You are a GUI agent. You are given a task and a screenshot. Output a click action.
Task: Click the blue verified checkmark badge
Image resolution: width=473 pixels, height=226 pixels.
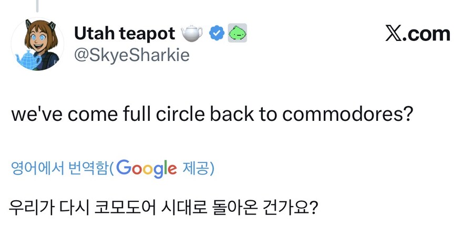(217, 33)
